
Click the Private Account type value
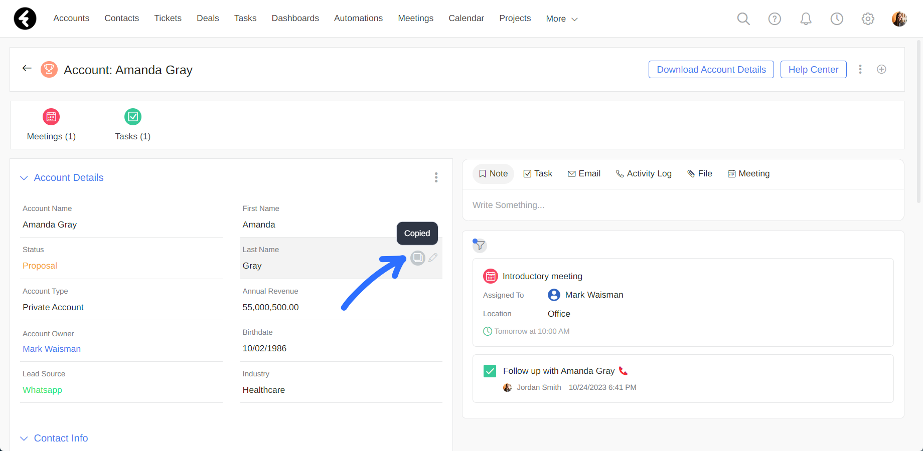click(53, 307)
